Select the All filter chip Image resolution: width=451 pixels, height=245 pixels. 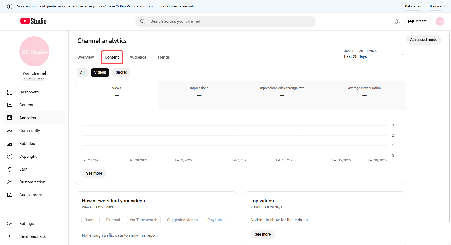click(82, 72)
